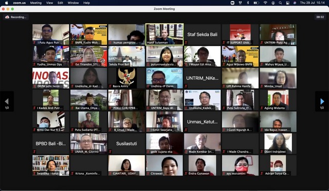Image resolution: width=329 pixels, height=191 pixels.
Task: Click the Susilastuti participant tile
Action: click(x=126, y=143)
